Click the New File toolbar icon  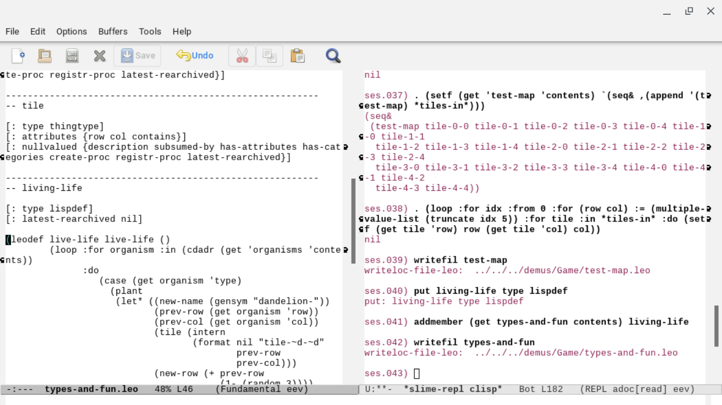[x=18, y=55]
